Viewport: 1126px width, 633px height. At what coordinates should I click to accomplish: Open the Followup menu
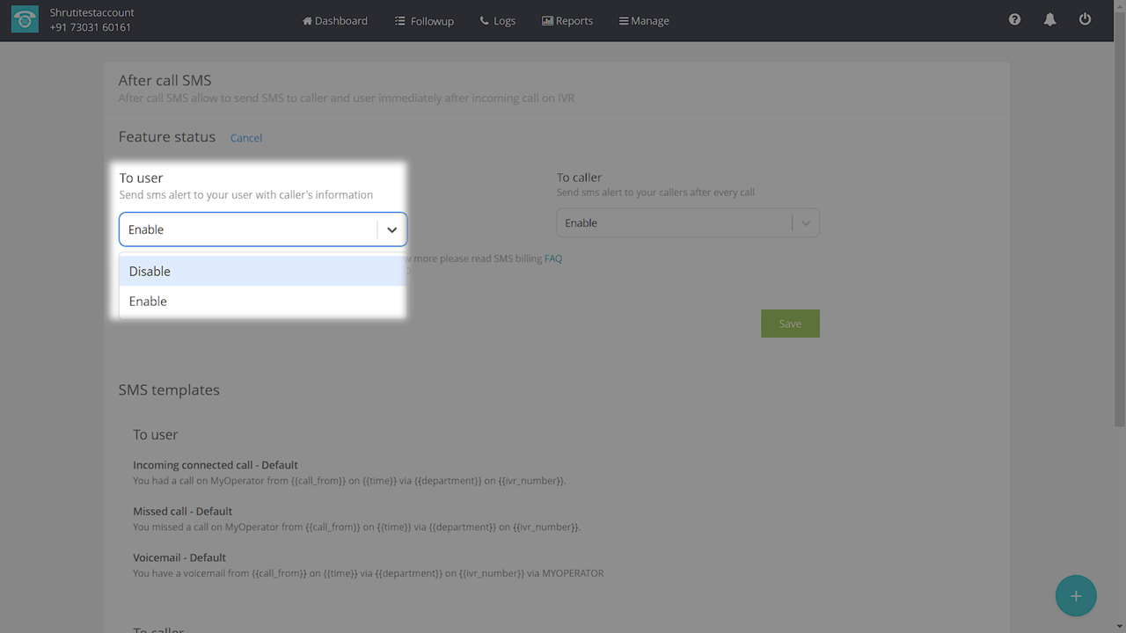click(424, 20)
